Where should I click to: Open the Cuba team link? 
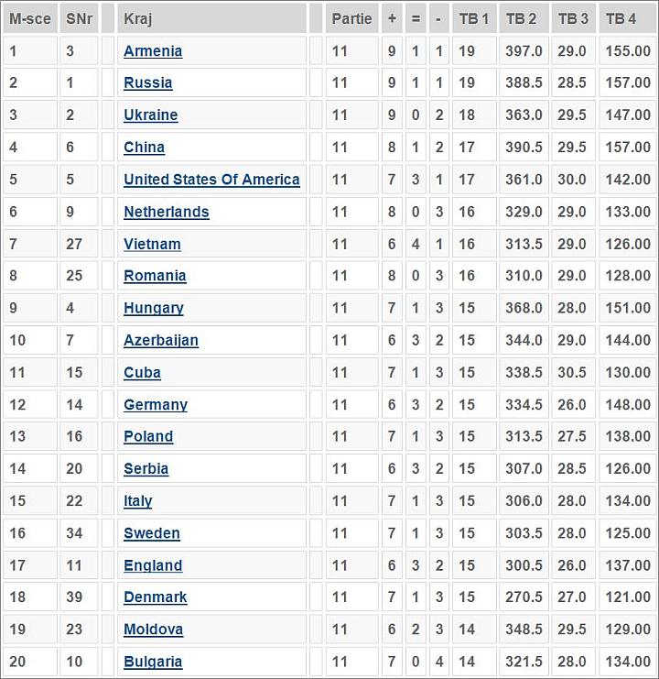[142, 372]
